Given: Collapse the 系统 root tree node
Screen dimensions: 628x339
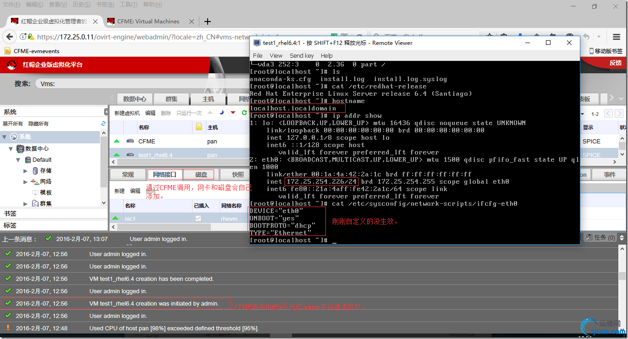Looking at the screenshot, I should [4, 137].
